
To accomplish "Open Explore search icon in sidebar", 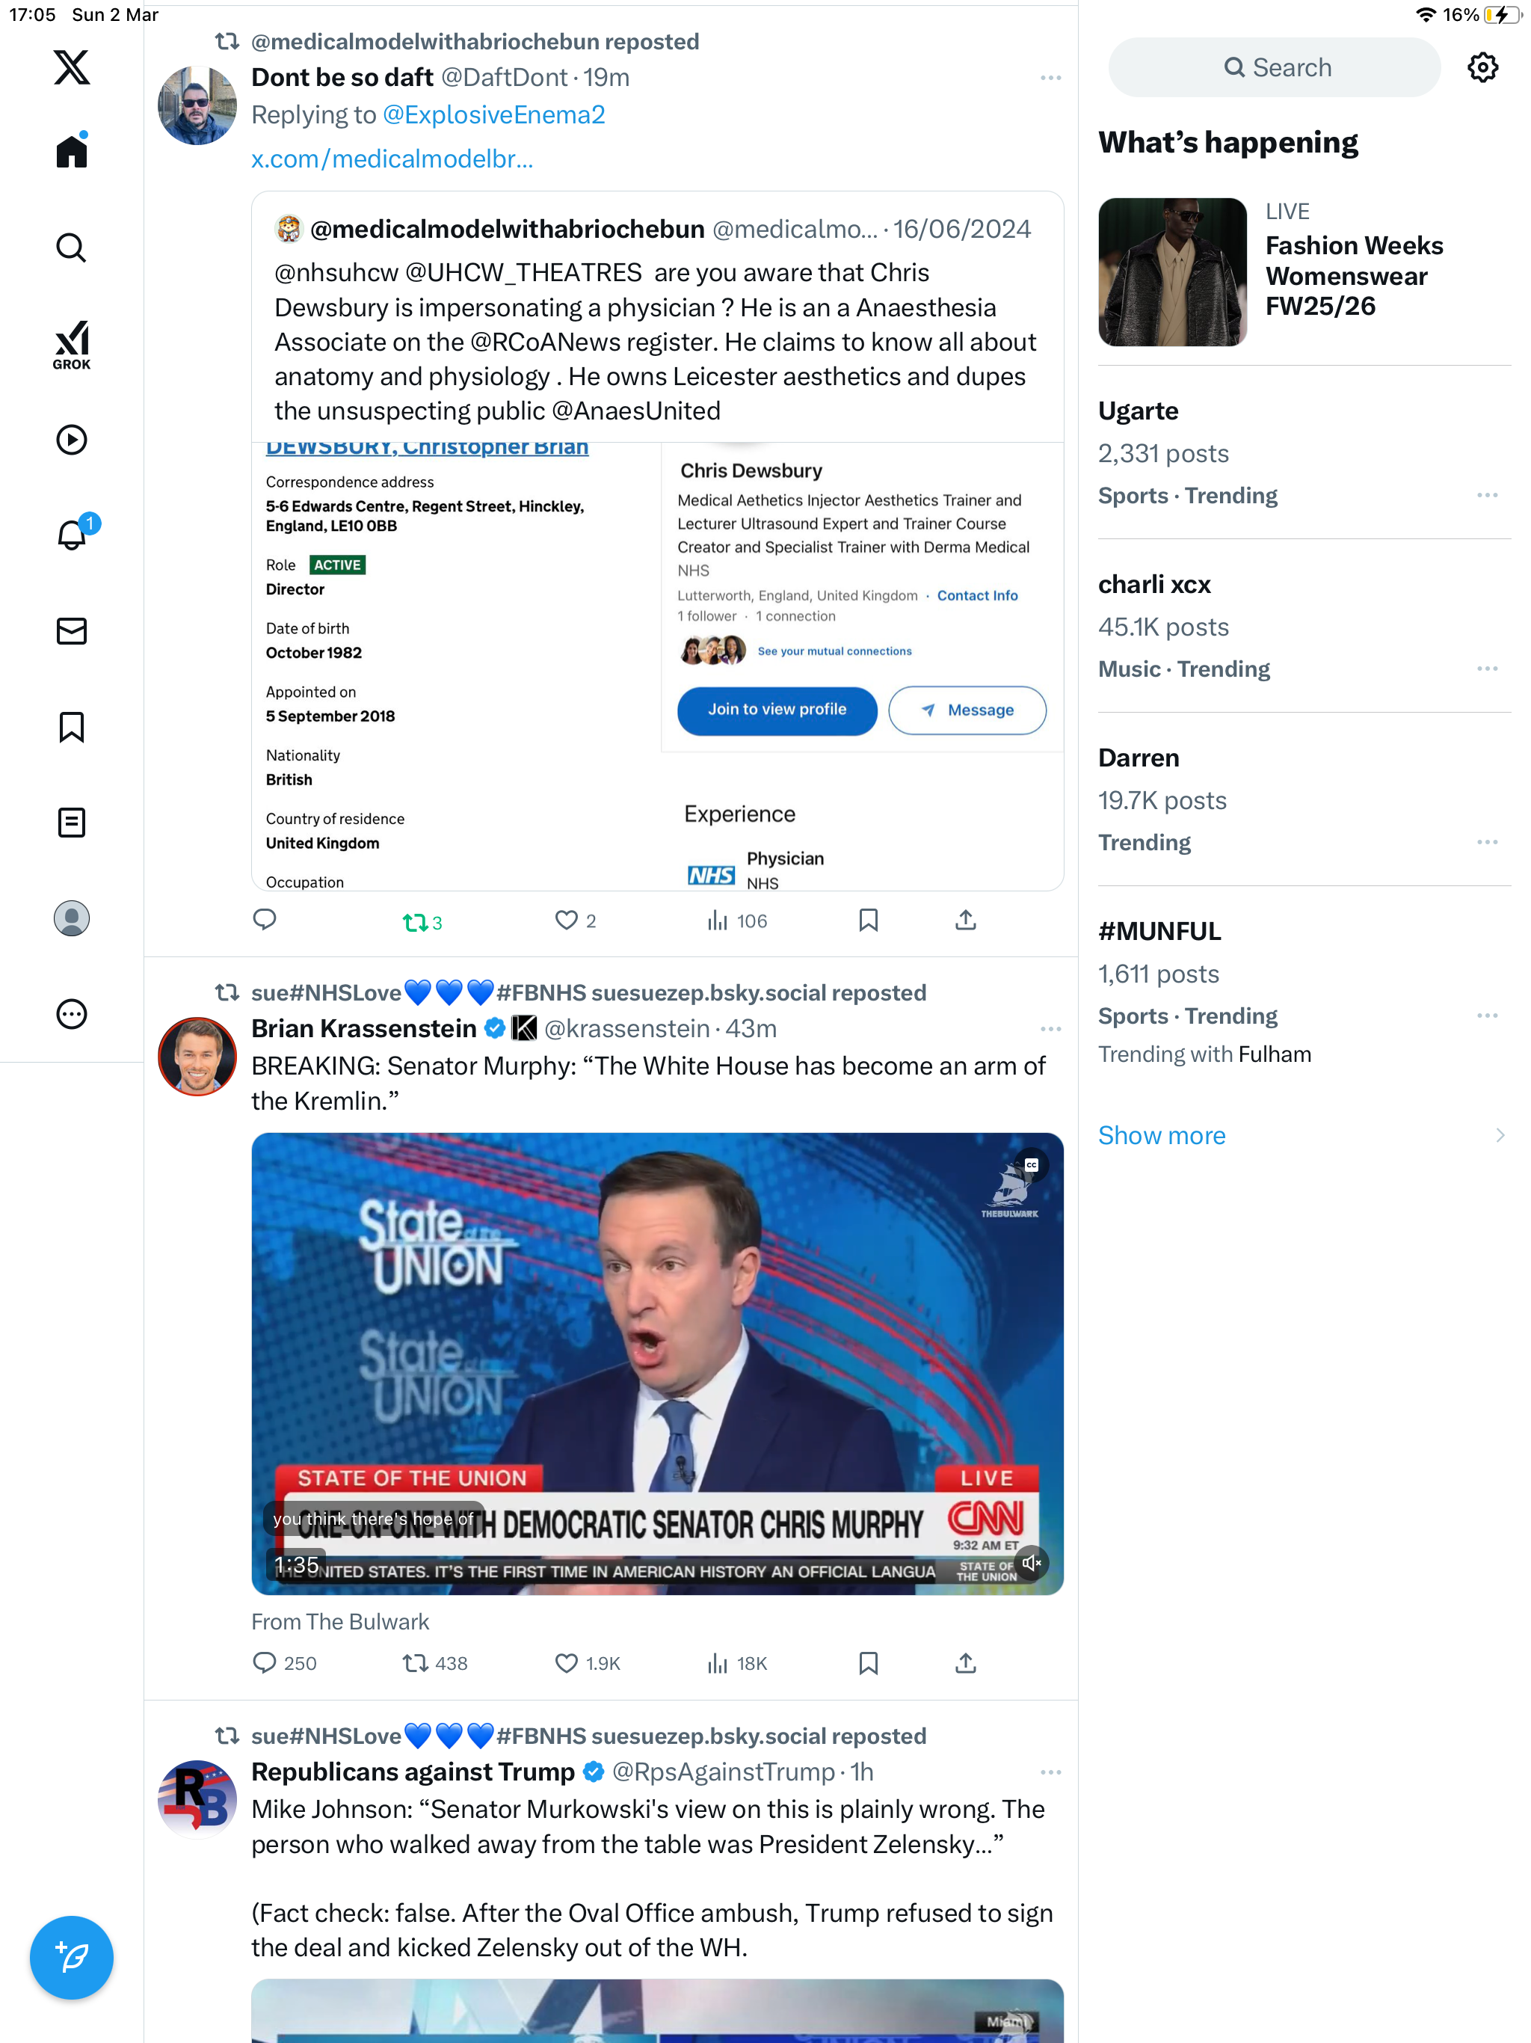I will tap(71, 248).
